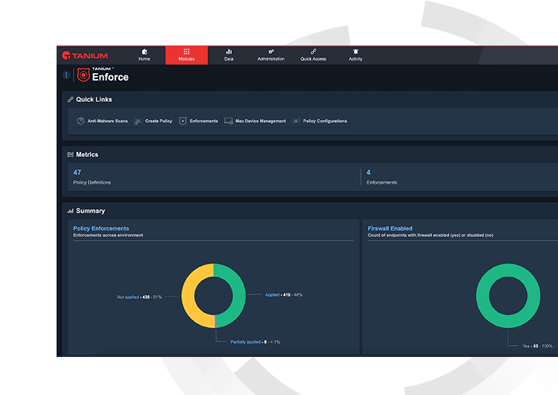Click the 47 Policy Definitions count
This screenshot has width=558, height=395.
pos(77,173)
